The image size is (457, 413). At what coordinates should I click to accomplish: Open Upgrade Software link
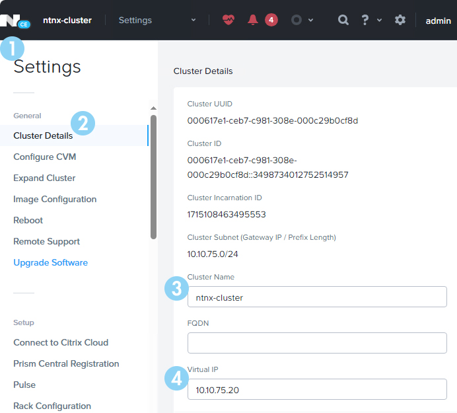point(50,262)
